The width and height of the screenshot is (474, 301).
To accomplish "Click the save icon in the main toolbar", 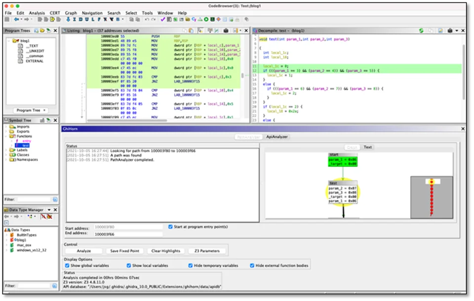I will [x=7, y=19].
